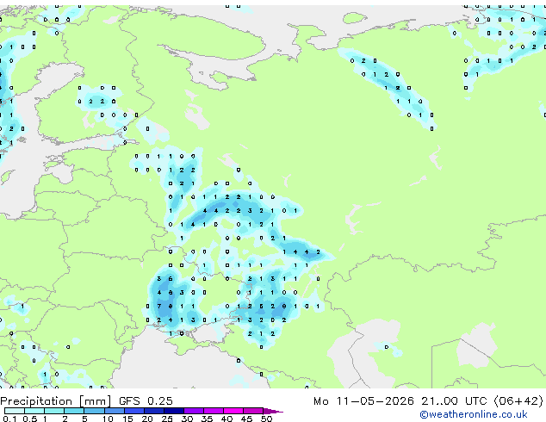Image resolution: width=546 pixels, height=422 pixels.
Task: Open the weatheronline.co.uk link
Action: (474, 414)
